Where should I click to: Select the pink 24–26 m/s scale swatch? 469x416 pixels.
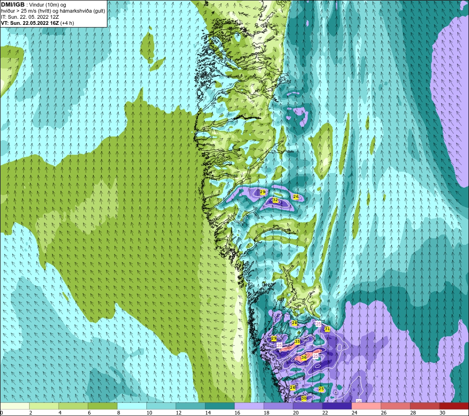(x=366, y=406)
